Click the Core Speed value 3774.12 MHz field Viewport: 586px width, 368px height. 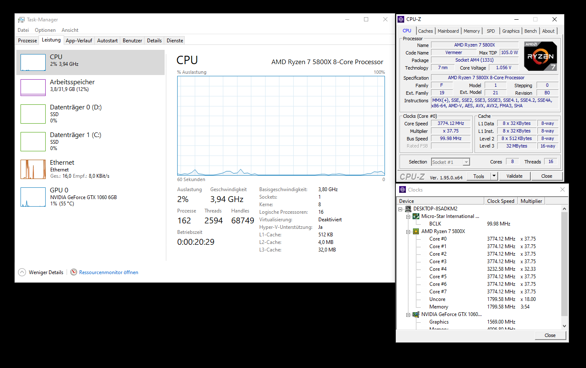[451, 124]
